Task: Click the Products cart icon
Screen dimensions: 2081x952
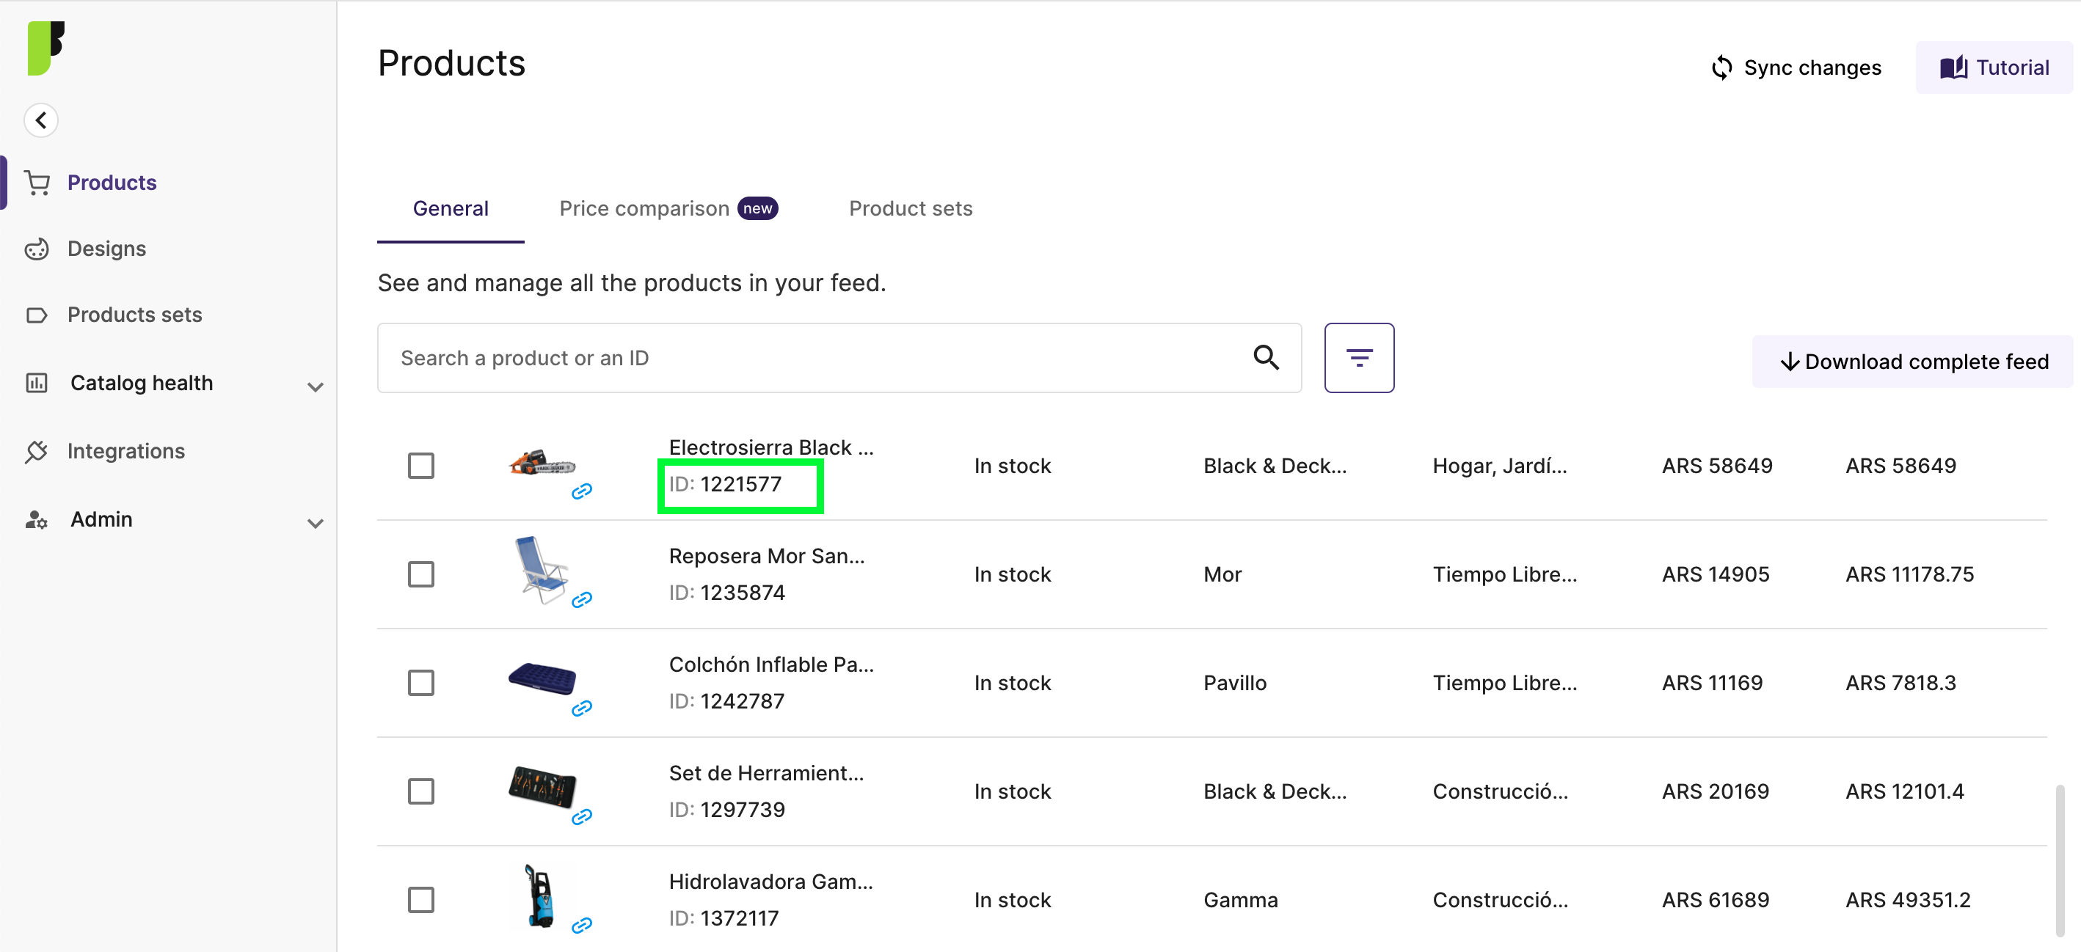Action: tap(37, 183)
